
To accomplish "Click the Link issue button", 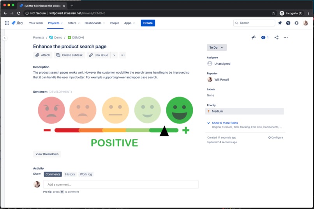I will tap(99, 55).
